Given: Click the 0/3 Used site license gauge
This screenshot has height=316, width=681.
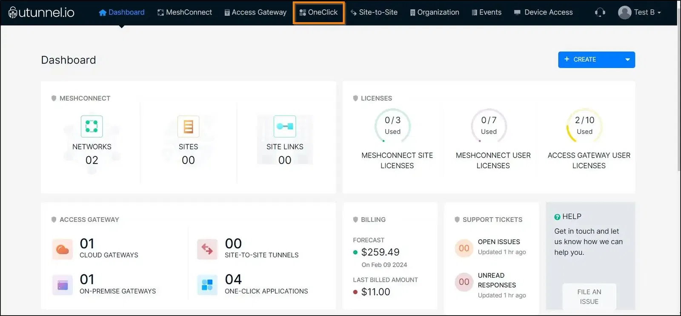Looking at the screenshot, I should pyautogui.click(x=392, y=126).
